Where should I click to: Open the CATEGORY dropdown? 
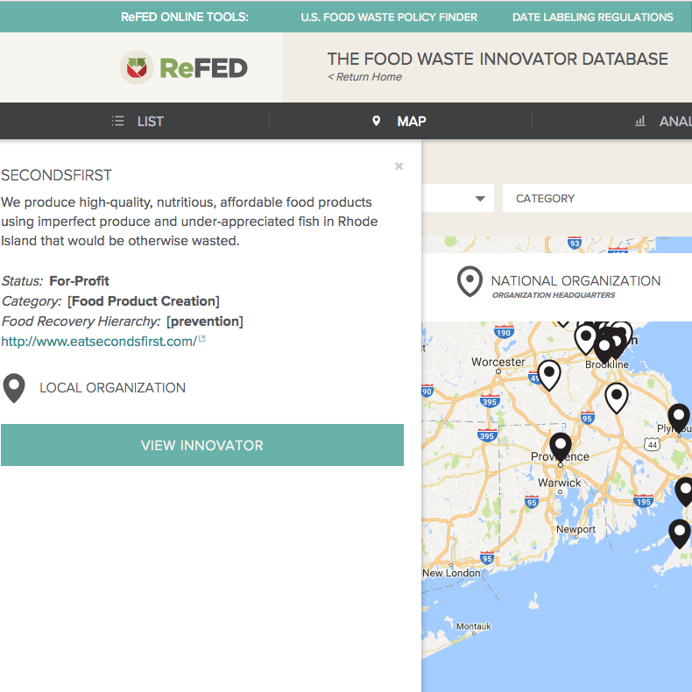pos(597,198)
